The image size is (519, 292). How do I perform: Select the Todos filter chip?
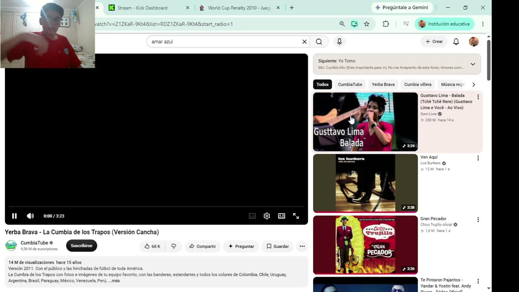point(322,84)
